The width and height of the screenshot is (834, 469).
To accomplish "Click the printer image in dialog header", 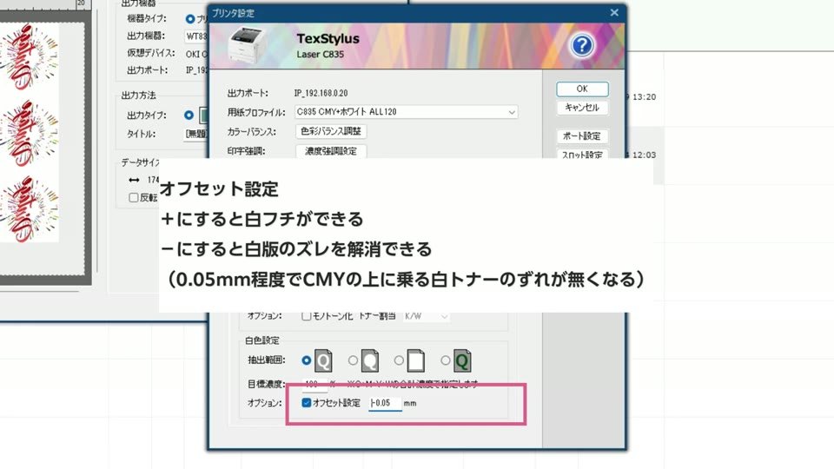I will (249, 44).
